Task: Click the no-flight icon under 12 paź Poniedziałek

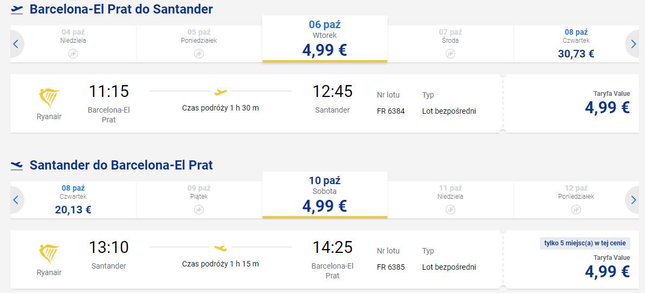Action: tap(576, 210)
